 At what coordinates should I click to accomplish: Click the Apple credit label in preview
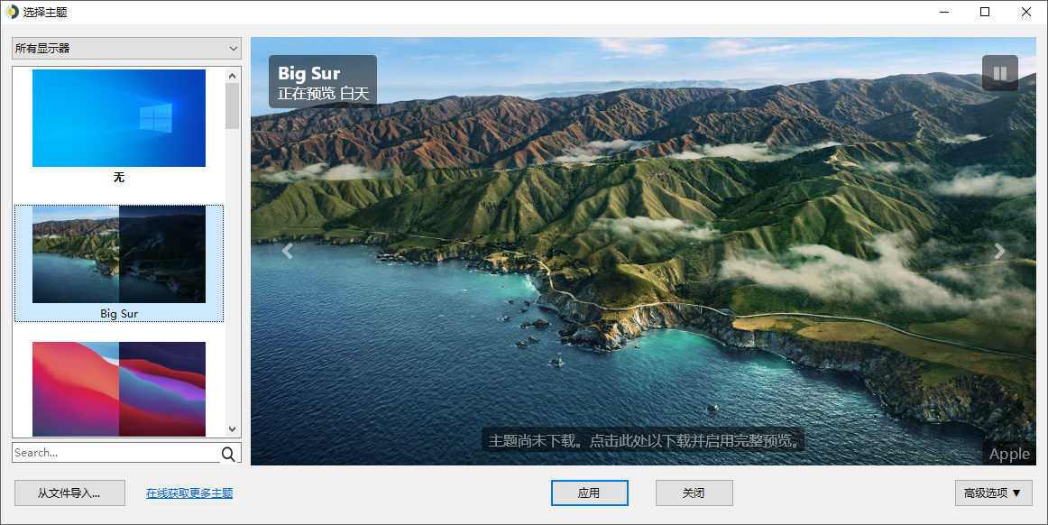click(x=1009, y=454)
